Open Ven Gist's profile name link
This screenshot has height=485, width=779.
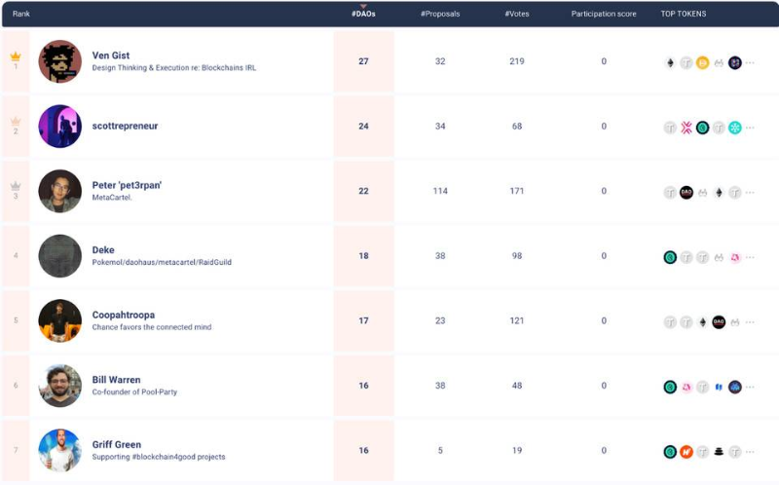111,56
